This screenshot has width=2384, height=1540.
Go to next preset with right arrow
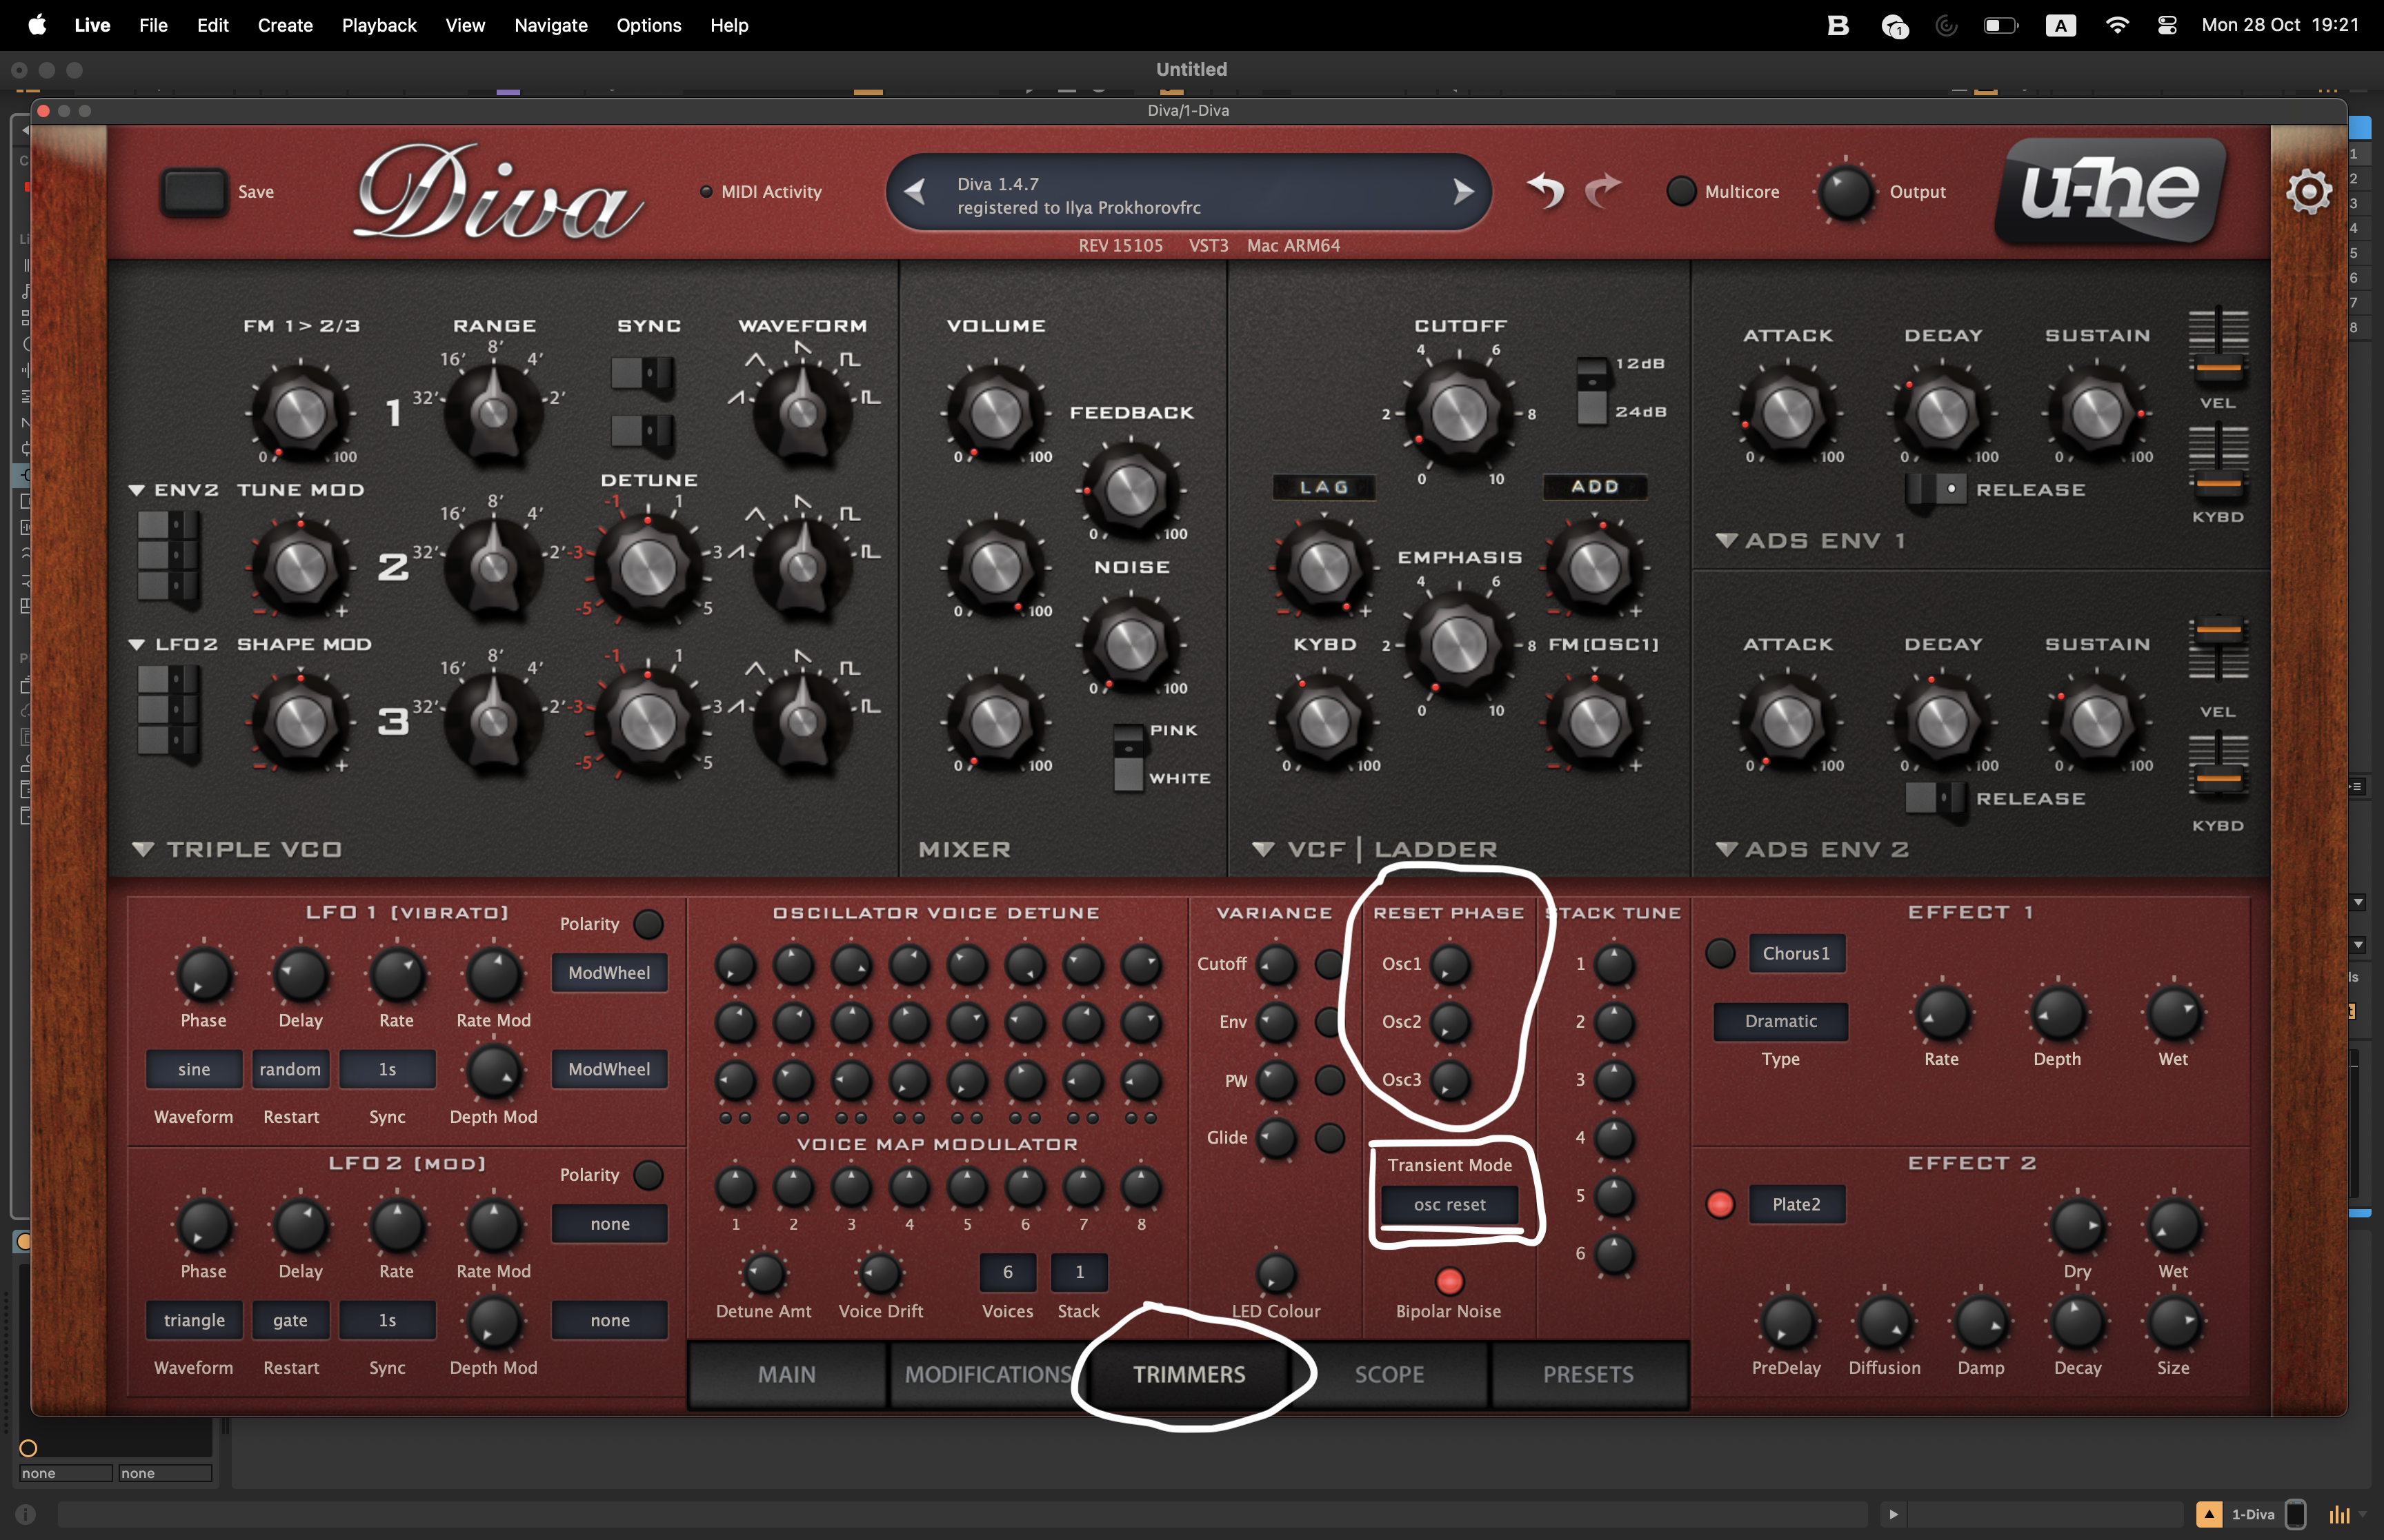point(1462,191)
